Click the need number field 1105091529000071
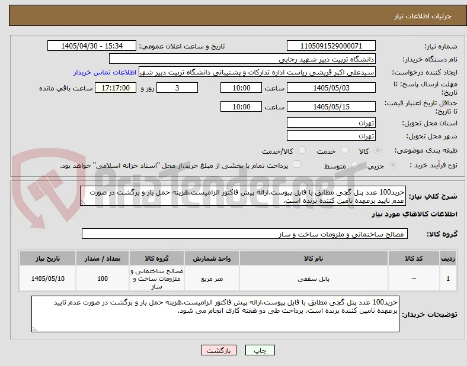Image resolution: width=467 pixels, height=366 pixels. [331, 46]
